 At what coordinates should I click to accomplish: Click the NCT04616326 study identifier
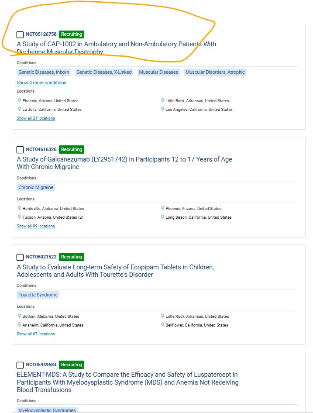[x=41, y=150]
